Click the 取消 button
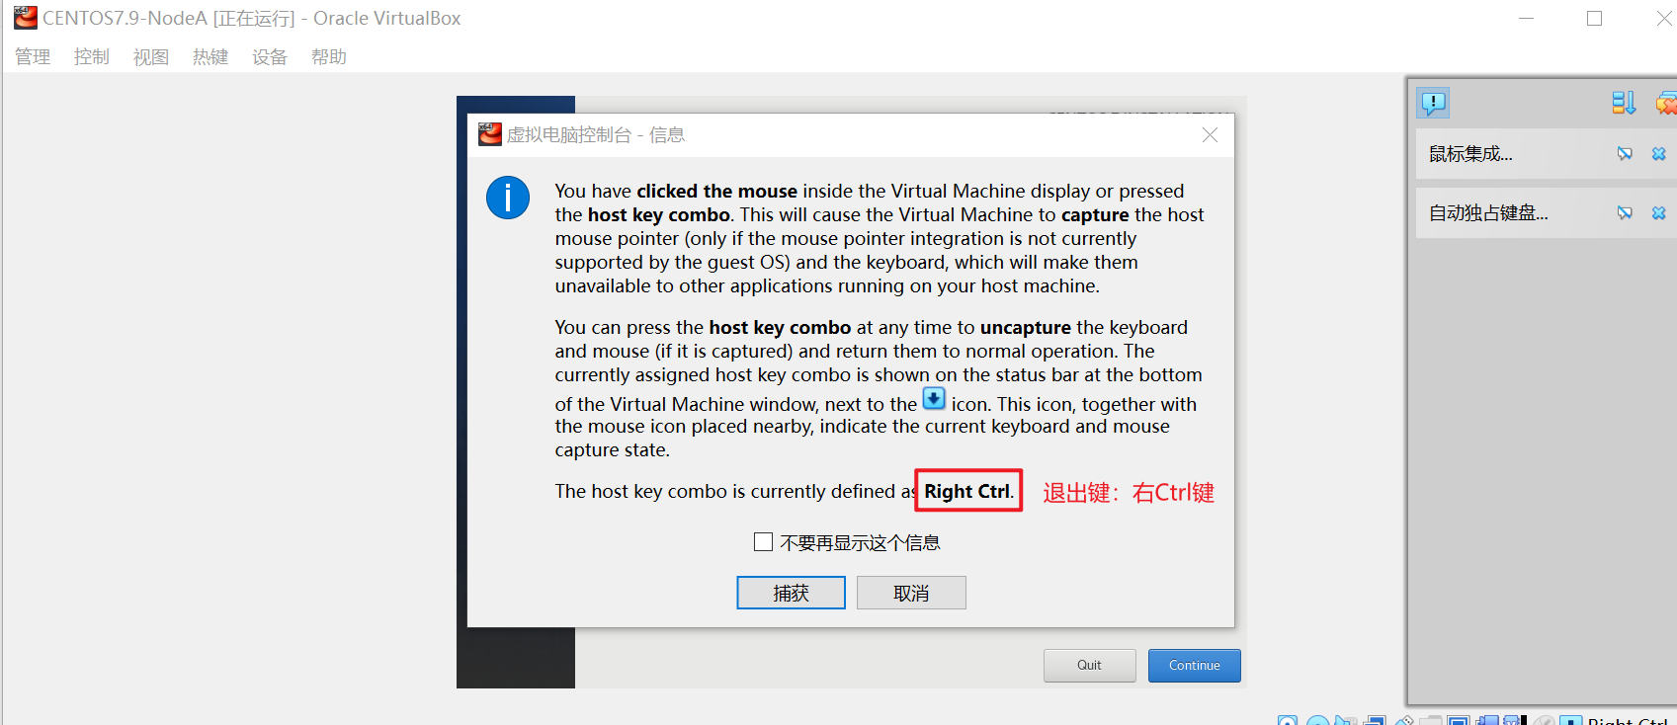The image size is (1677, 725). pyautogui.click(x=911, y=593)
